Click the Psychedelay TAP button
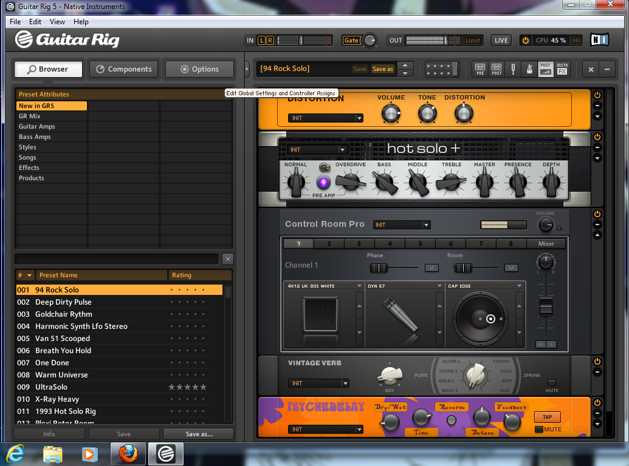The image size is (629, 466). (547, 417)
